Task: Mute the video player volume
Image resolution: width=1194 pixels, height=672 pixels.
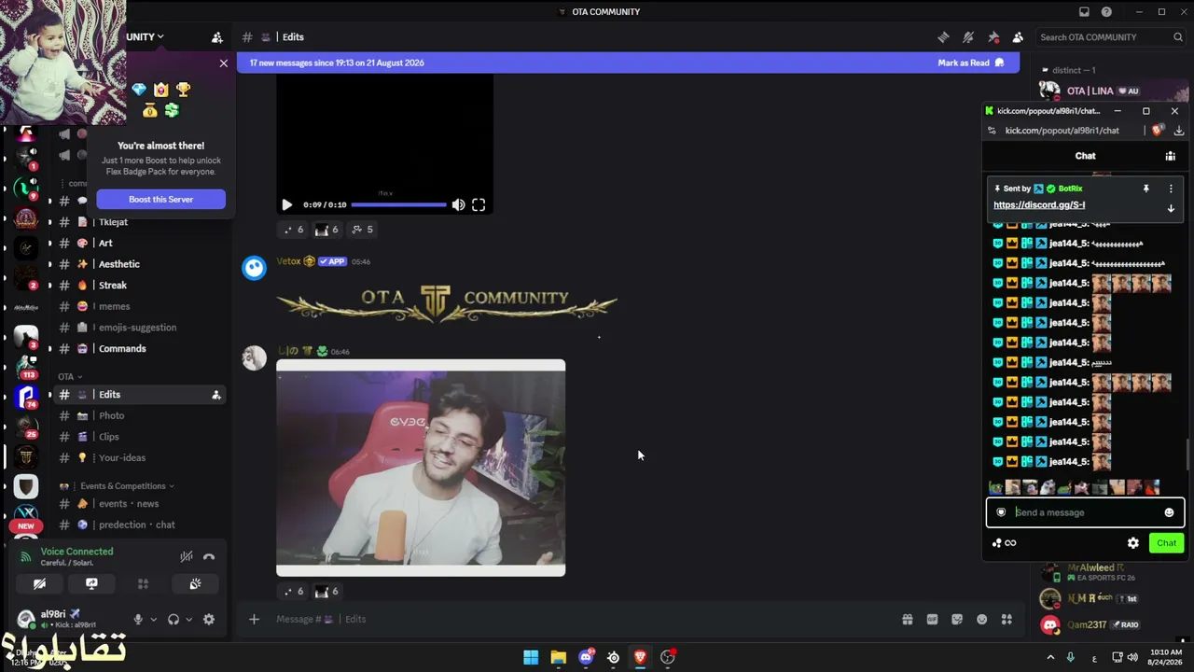Action: [x=458, y=204]
